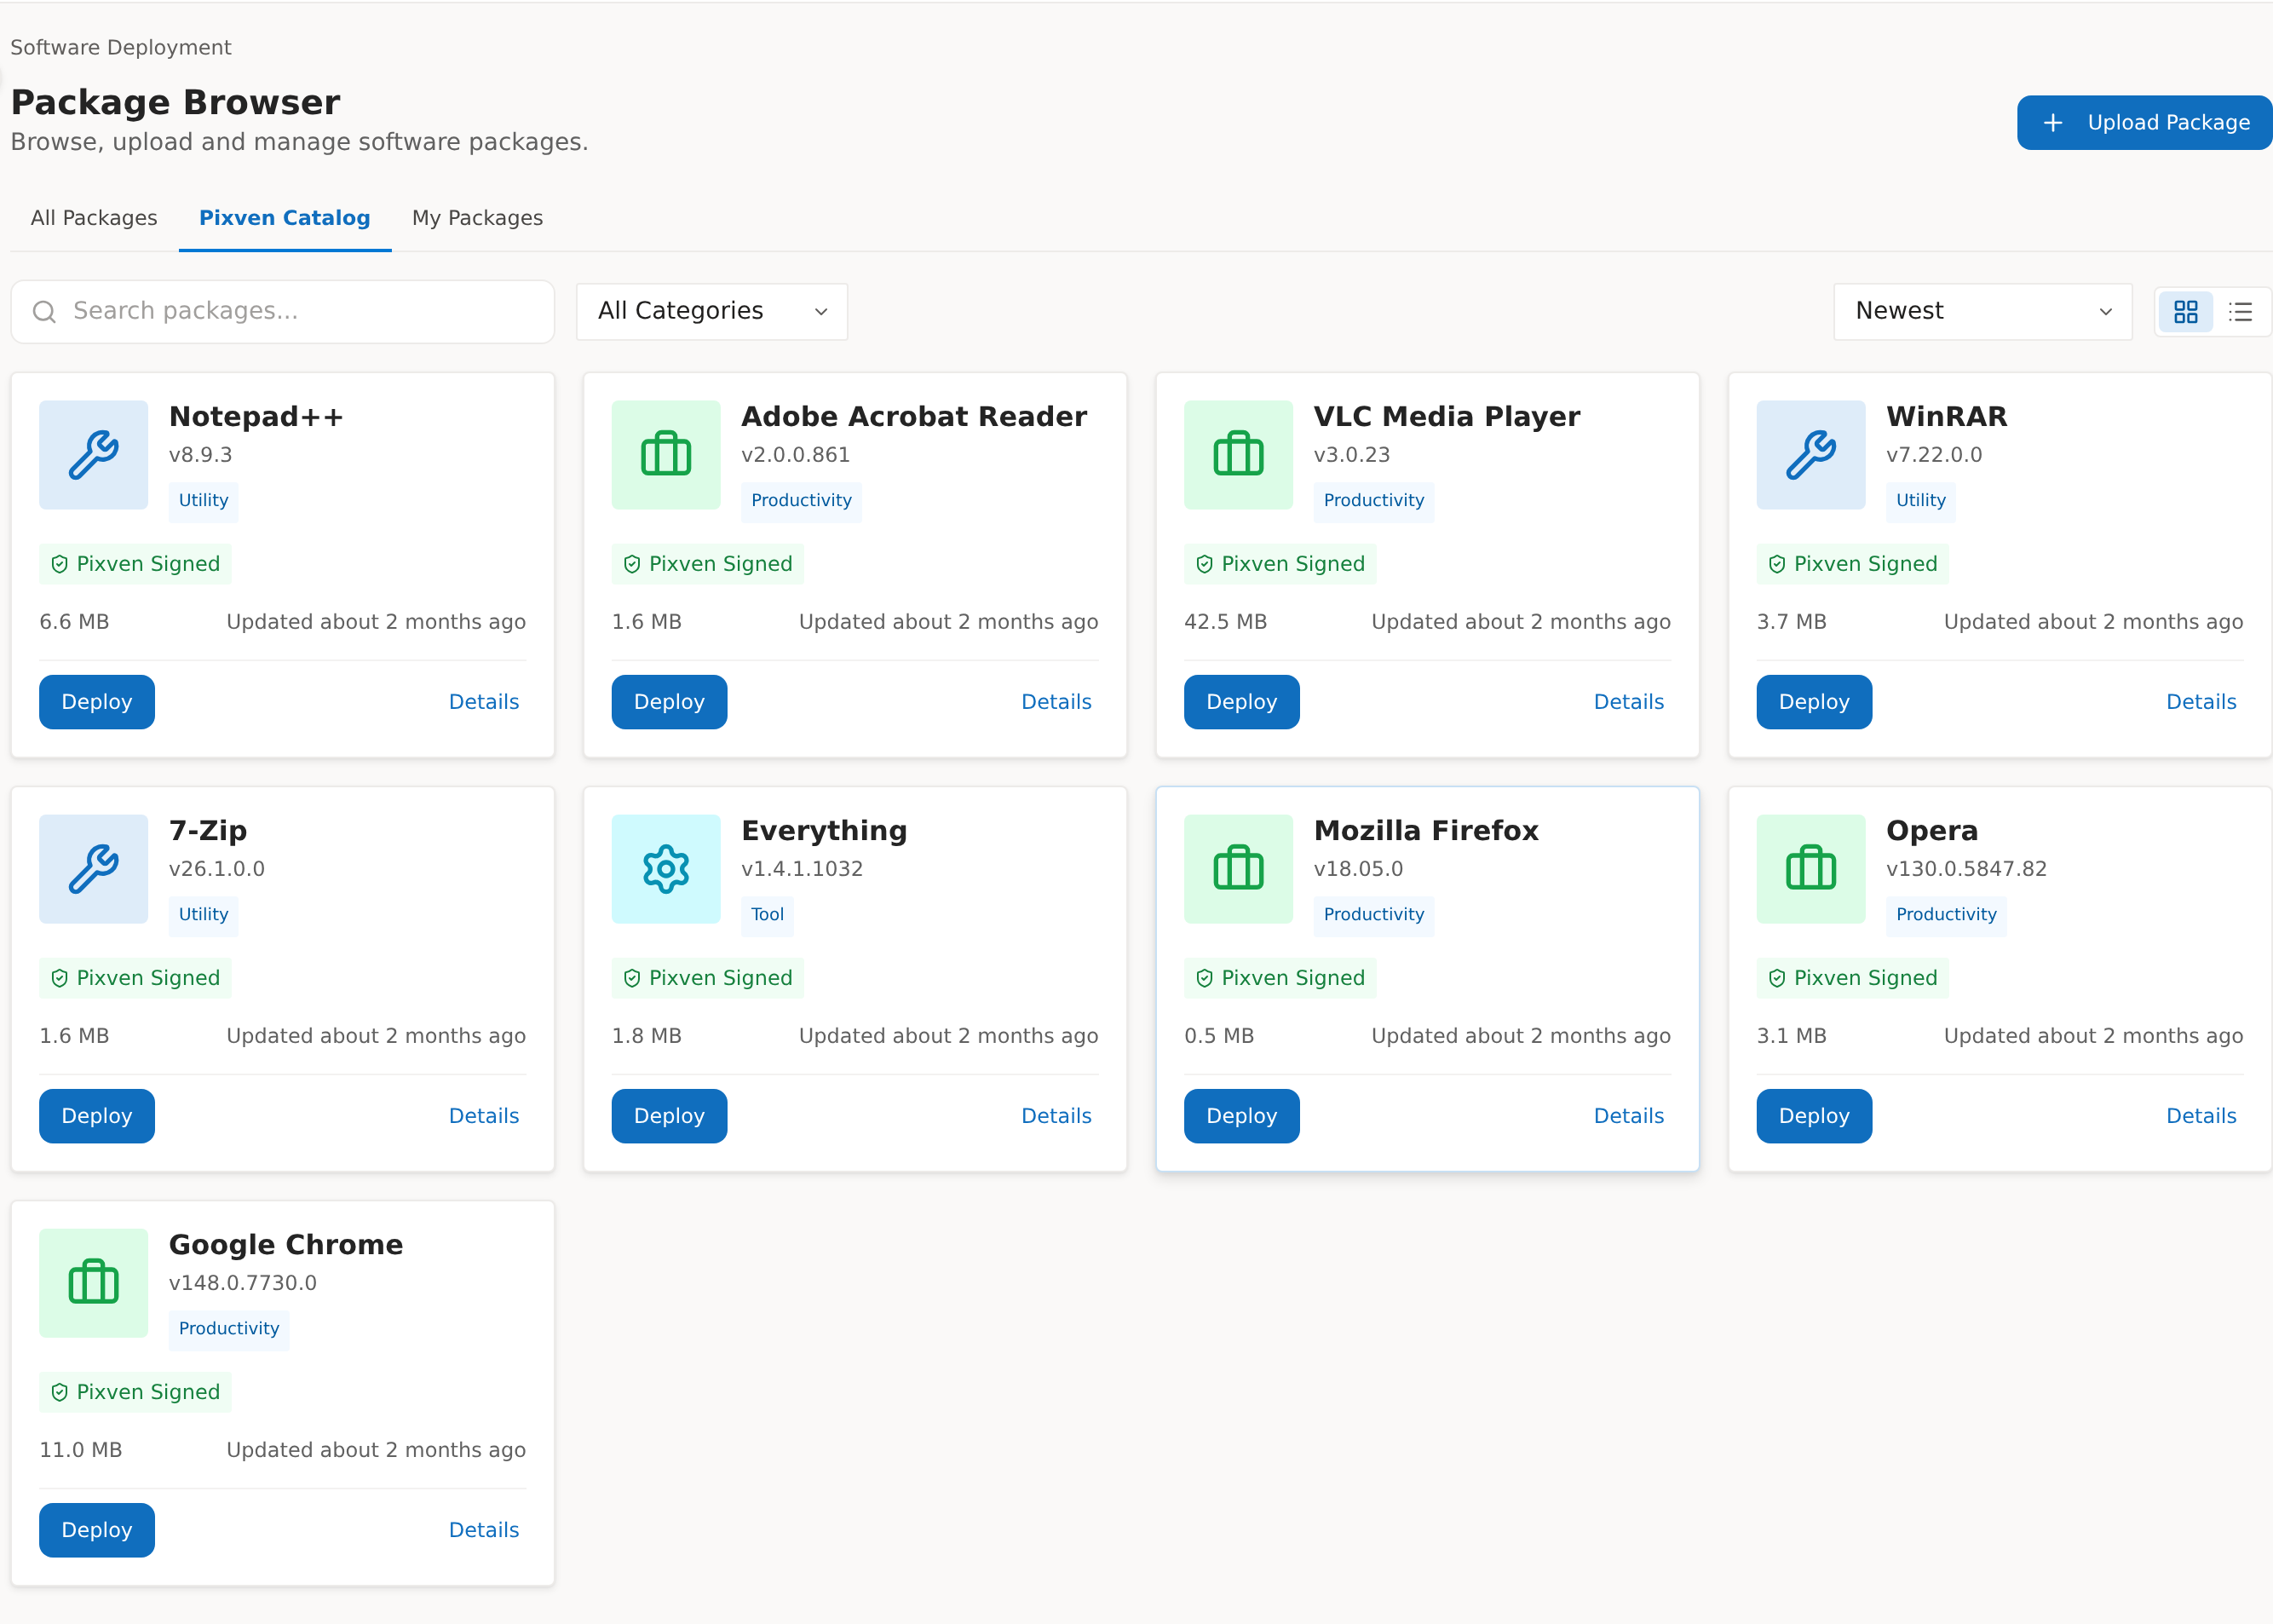2273x1624 pixels.
Task: Open the All Packages tab
Action: coord(94,218)
